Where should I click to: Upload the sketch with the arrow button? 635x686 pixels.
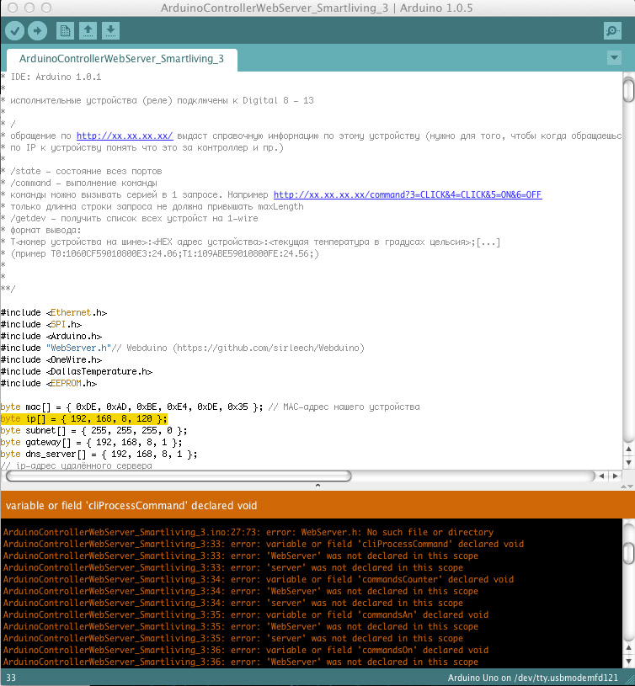point(38,31)
